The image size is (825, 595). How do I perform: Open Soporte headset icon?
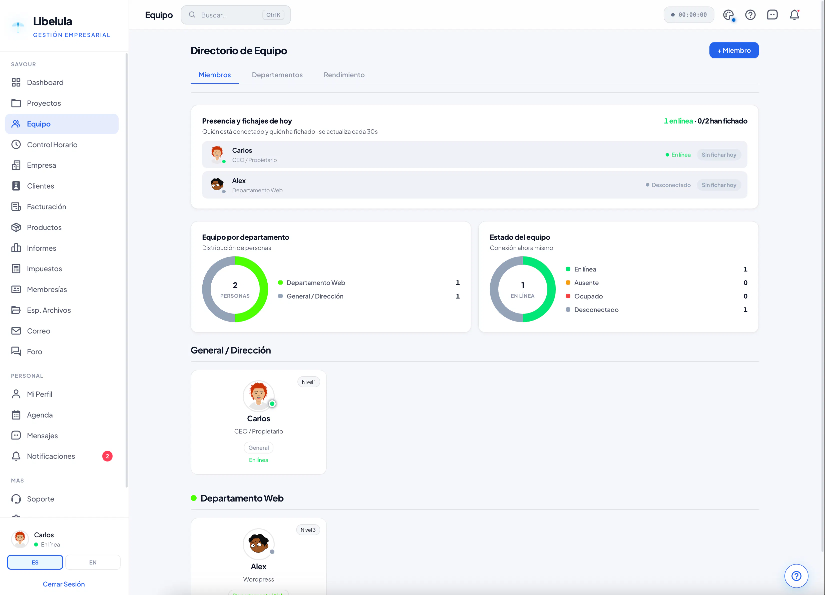[x=16, y=499]
